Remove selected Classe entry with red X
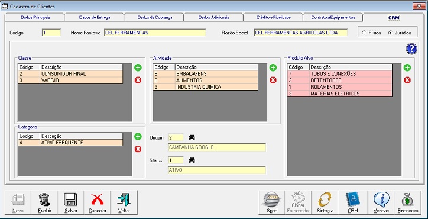Image resolution: width=428 pixels, height=219 pixels. pyautogui.click(x=138, y=80)
